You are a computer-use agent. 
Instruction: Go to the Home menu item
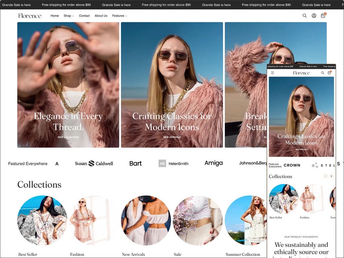pos(55,16)
